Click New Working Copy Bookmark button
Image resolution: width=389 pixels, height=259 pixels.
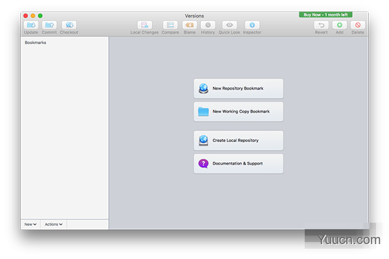[239, 112]
